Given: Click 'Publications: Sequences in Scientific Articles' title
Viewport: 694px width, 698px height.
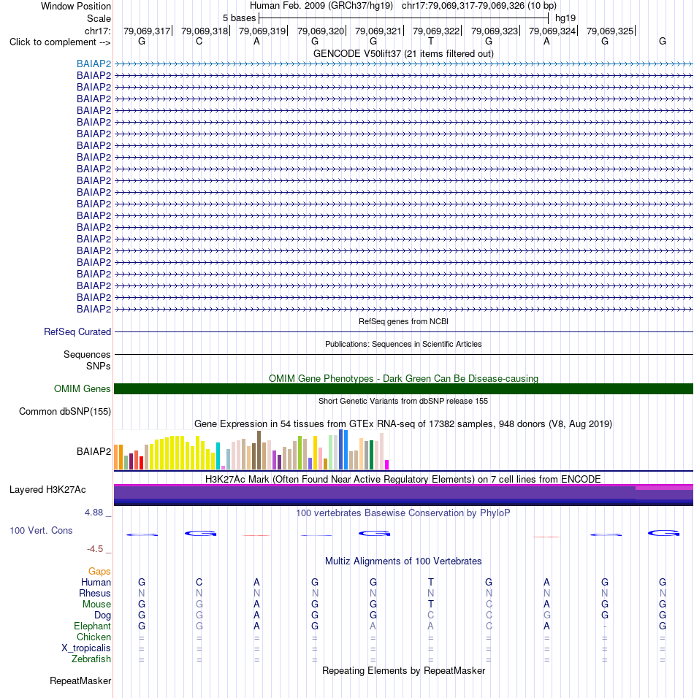Looking at the screenshot, I should 403,344.
